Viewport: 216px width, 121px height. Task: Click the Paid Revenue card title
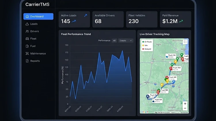170,15
